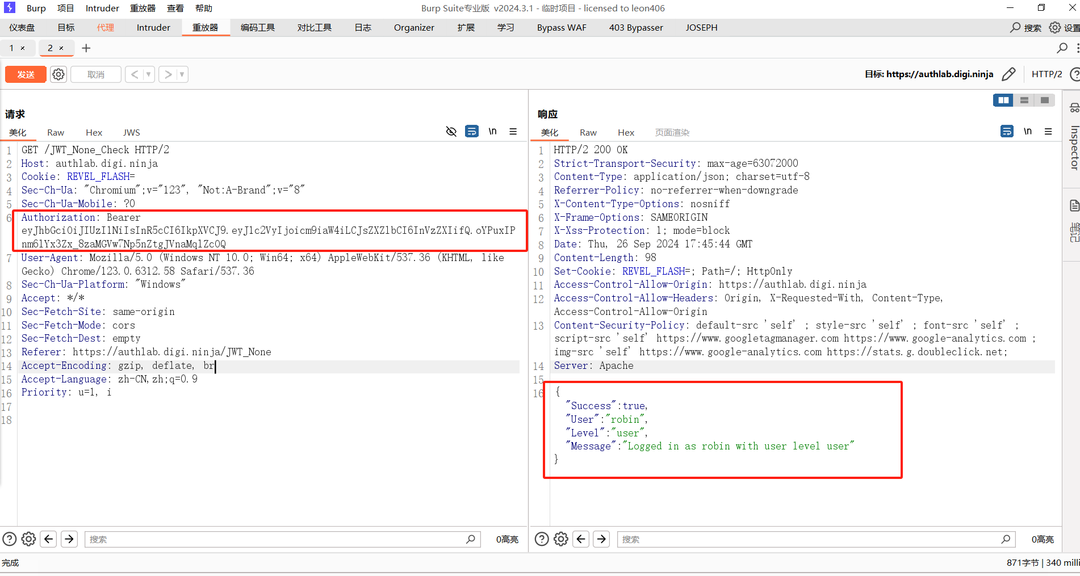The width and height of the screenshot is (1080, 576).
Task: Close Repeater tab 2
Action: 61,48
